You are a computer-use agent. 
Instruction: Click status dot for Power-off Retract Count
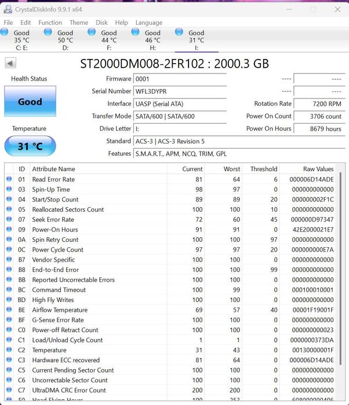pos(9,330)
